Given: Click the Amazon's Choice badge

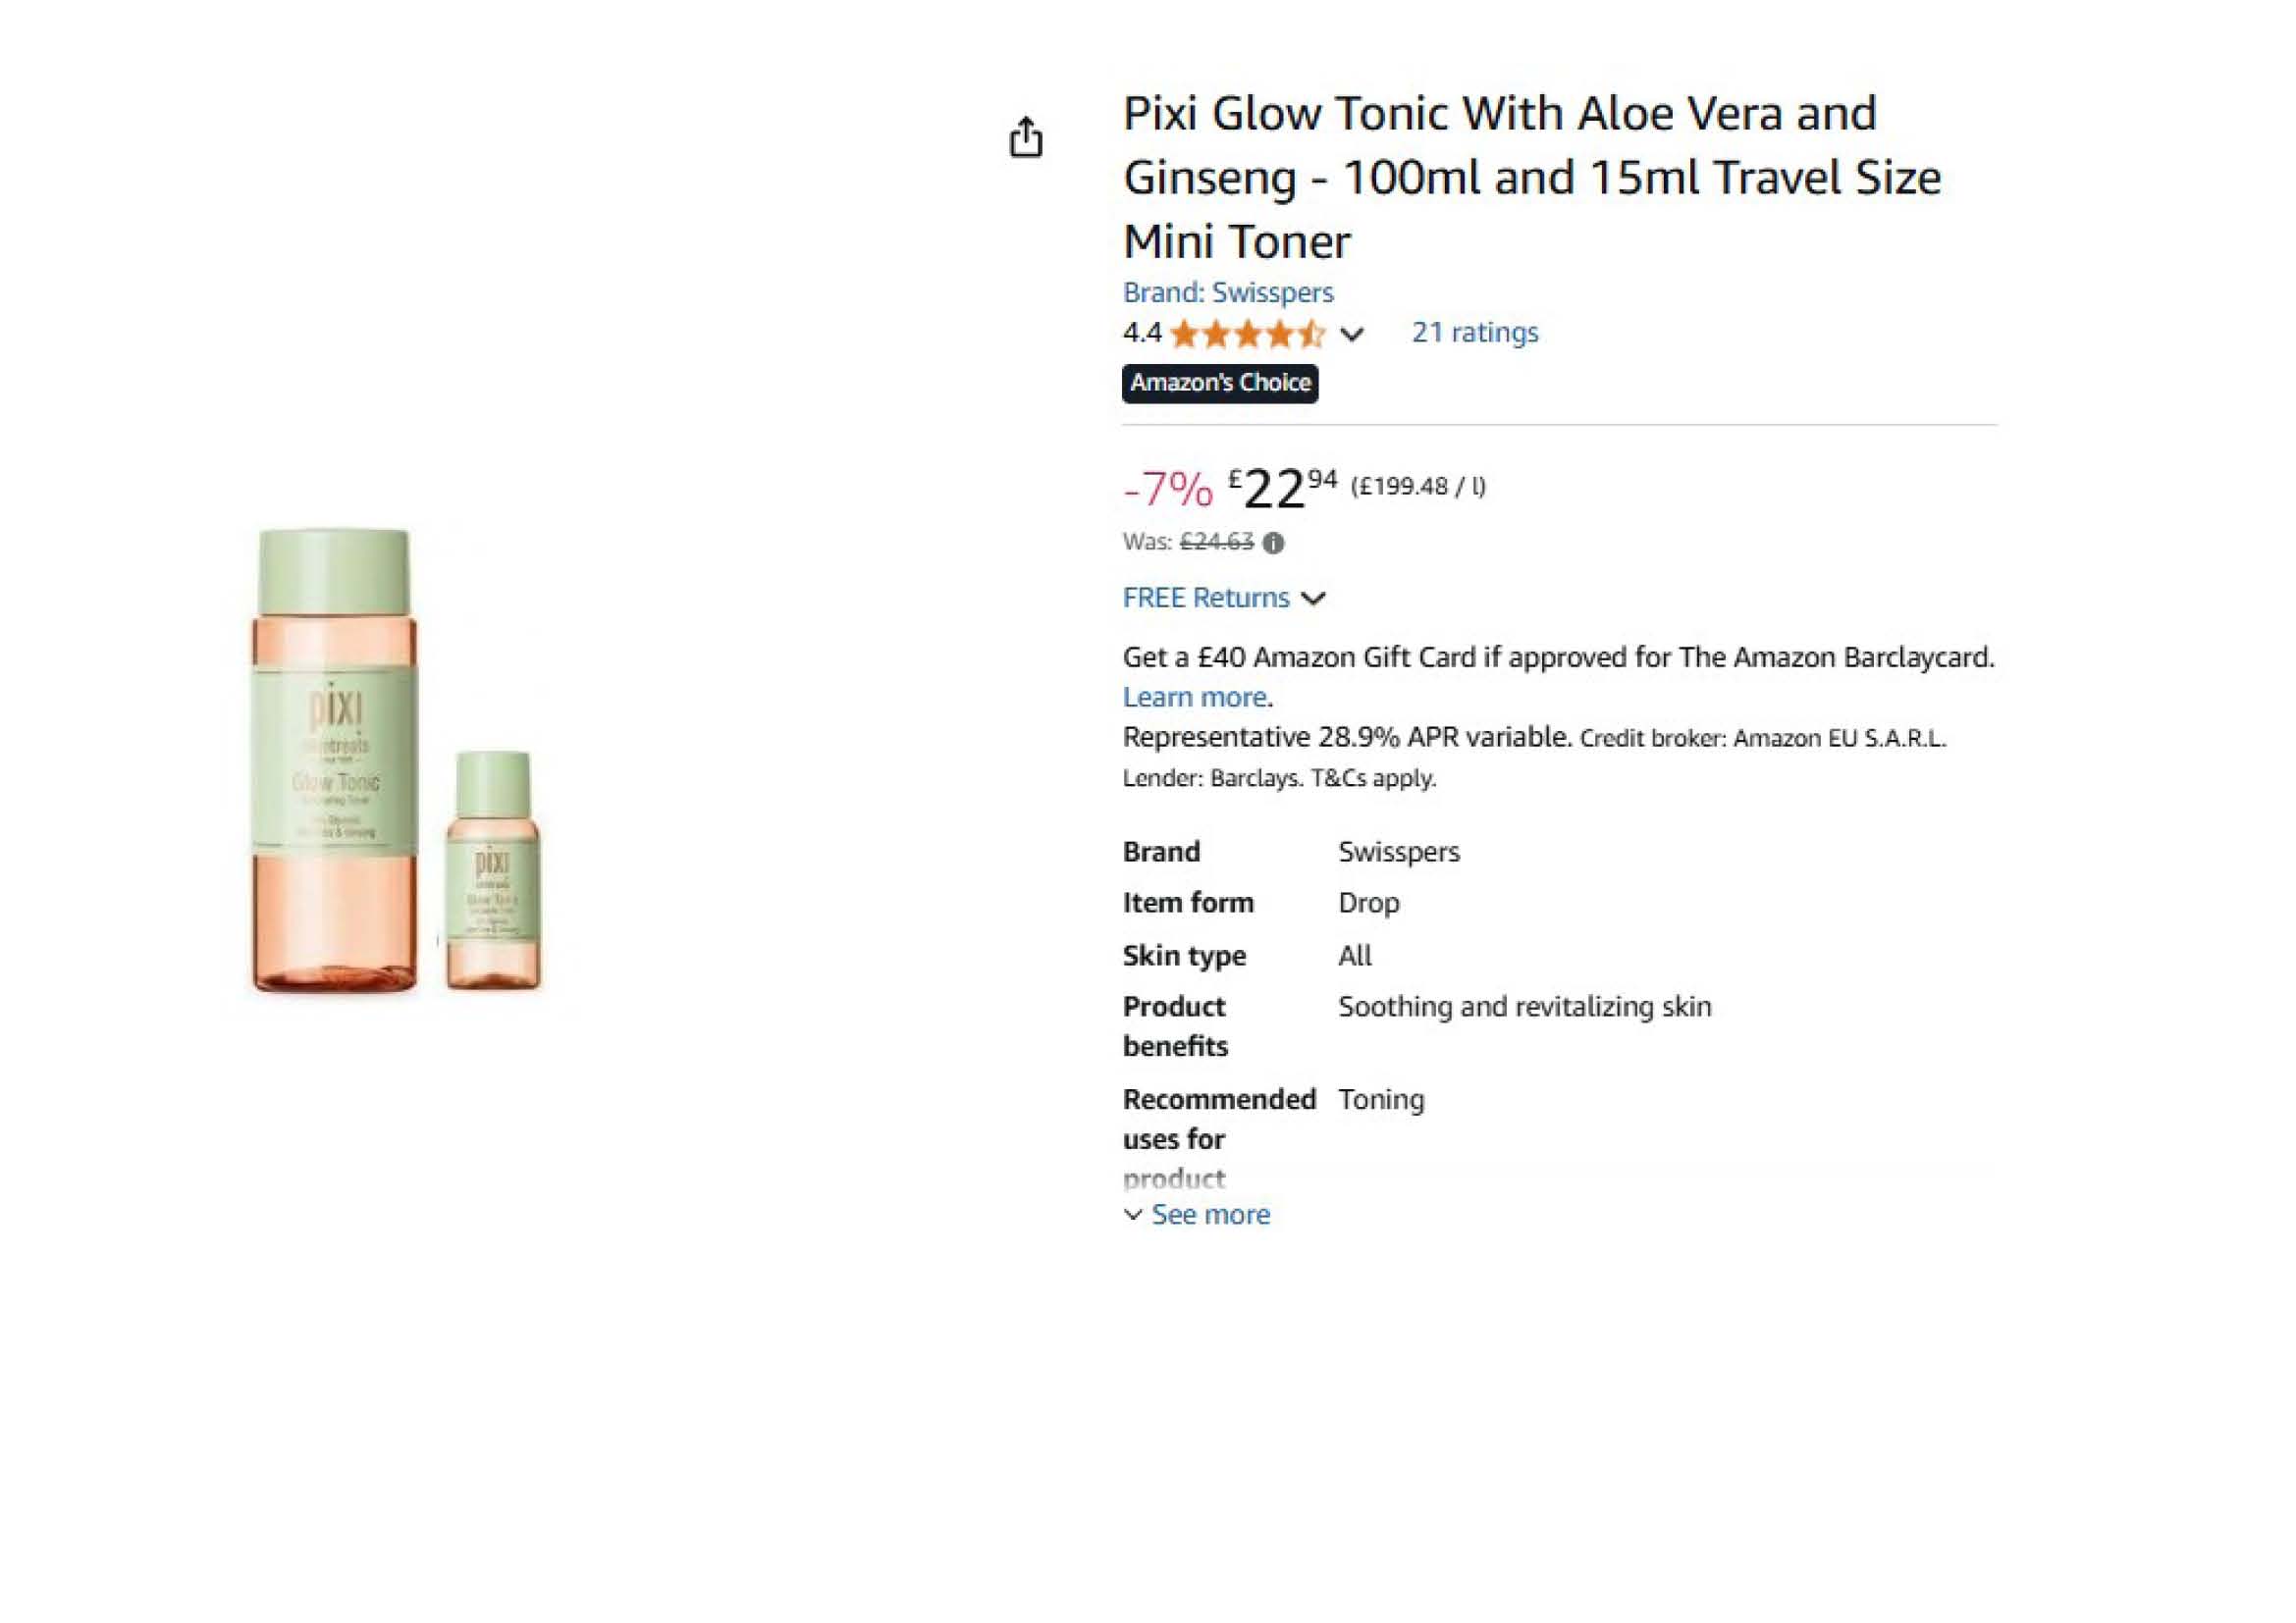Looking at the screenshot, I should 1219,383.
